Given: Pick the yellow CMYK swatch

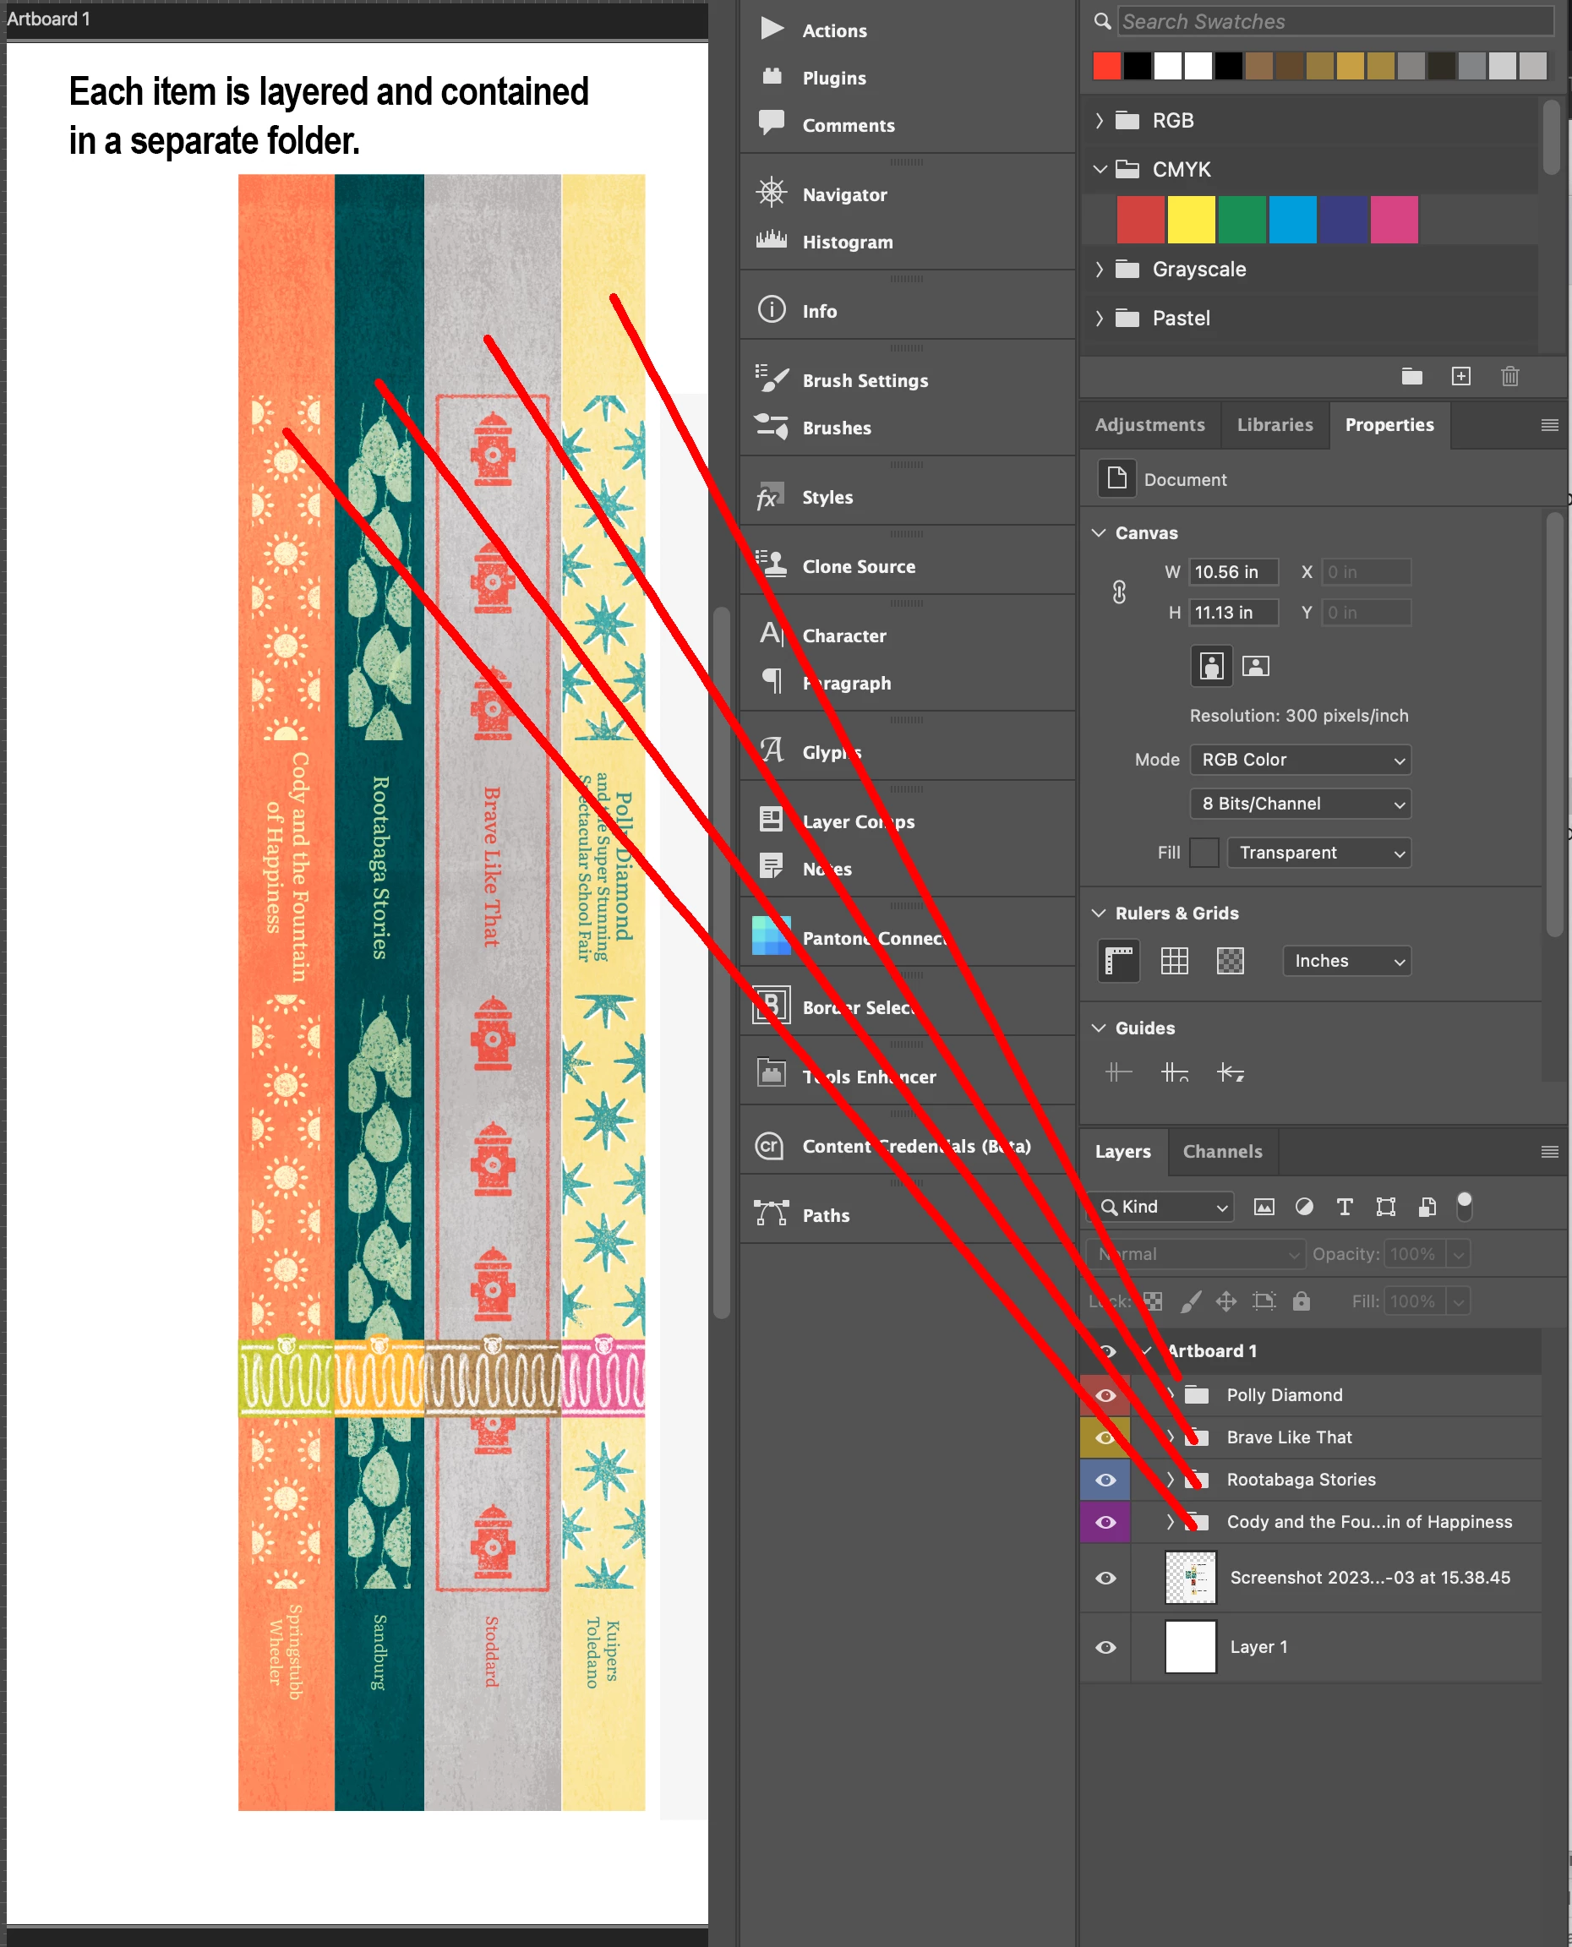Looking at the screenshot, I should (x=1191, y=220).
